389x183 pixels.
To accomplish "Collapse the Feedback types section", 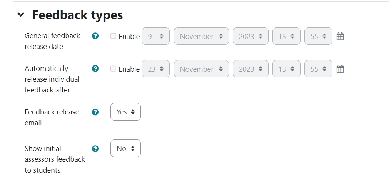I will (21, 15).
